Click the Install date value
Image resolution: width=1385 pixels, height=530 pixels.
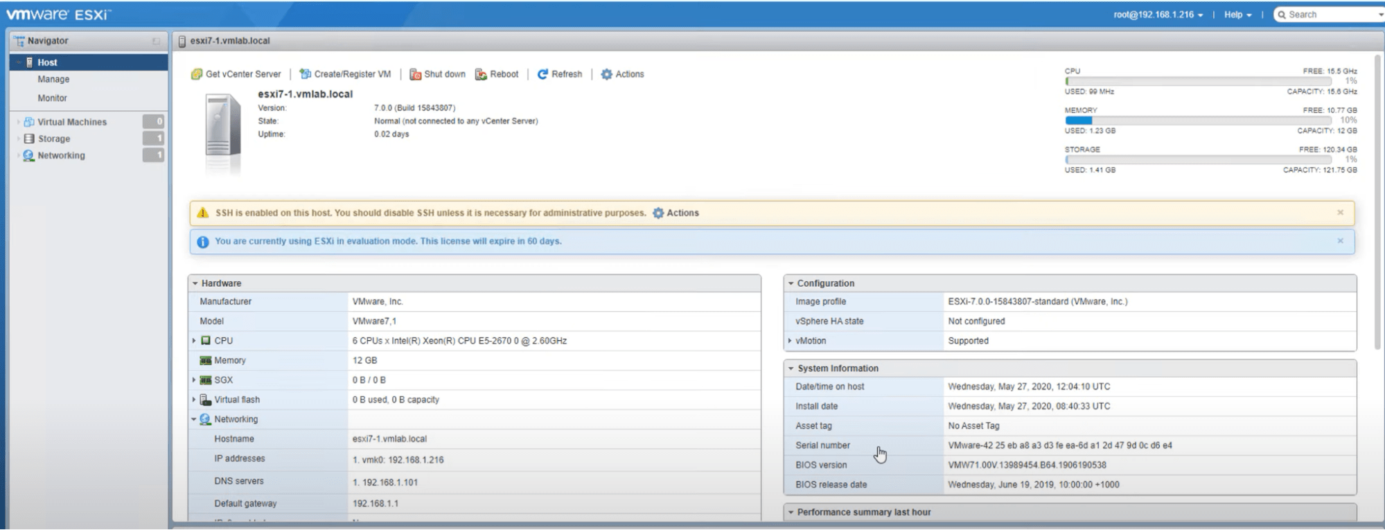tap(1029, 407)
